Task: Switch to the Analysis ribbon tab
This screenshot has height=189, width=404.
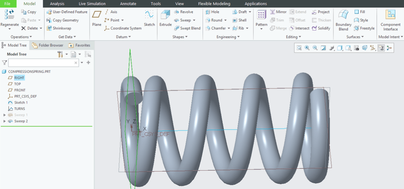Action: coord(57,4)
